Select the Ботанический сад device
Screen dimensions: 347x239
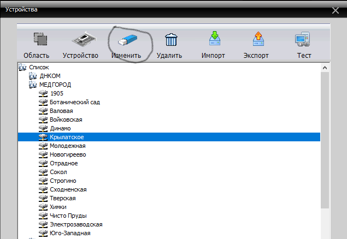pyautogui.click(x=75, y=102)
